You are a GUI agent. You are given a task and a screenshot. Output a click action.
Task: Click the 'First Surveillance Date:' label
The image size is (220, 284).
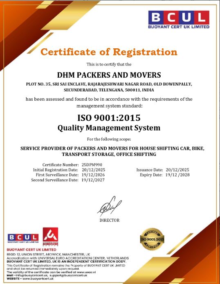pos(57,175)
